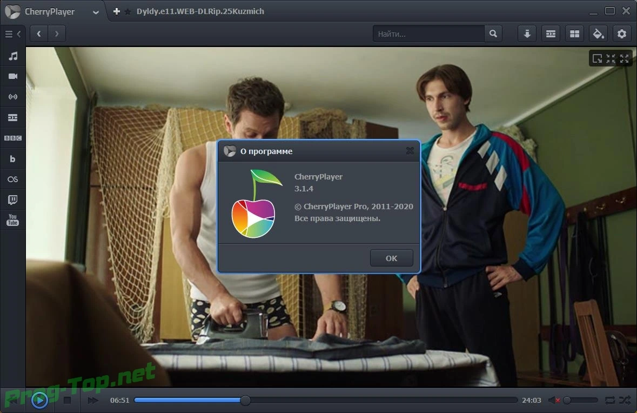Image resolution: width=637 pixels, height=413 pixels.
Task: Click the magnifier search button
Action: coord(493,34)
